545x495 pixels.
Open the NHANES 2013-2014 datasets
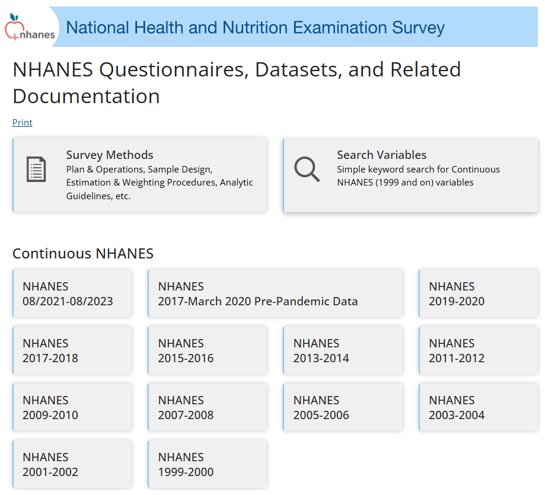click(x=343, y=350)
